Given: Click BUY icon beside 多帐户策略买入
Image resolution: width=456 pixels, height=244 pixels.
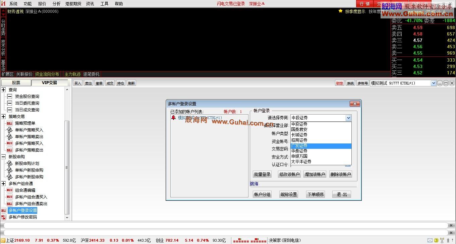Looking at the screenshot, I should pyautogui.click(x=9, y=143).
